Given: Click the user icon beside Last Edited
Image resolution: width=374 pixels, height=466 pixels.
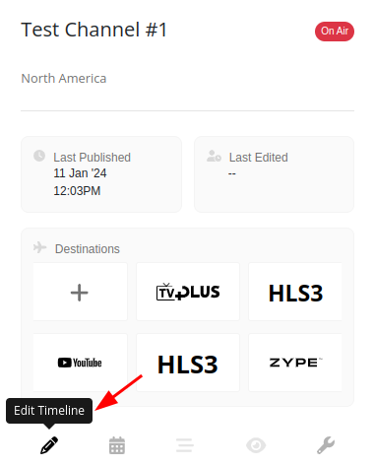Looking at the screenshot, I should pos(214,156).
